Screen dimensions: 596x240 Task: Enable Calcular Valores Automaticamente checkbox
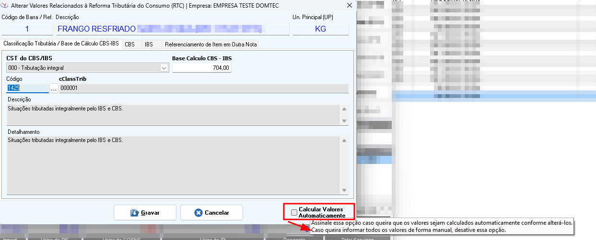click(294, 213)
